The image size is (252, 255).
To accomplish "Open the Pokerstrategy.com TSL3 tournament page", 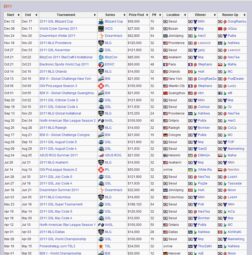I will [x=57, y=246].
